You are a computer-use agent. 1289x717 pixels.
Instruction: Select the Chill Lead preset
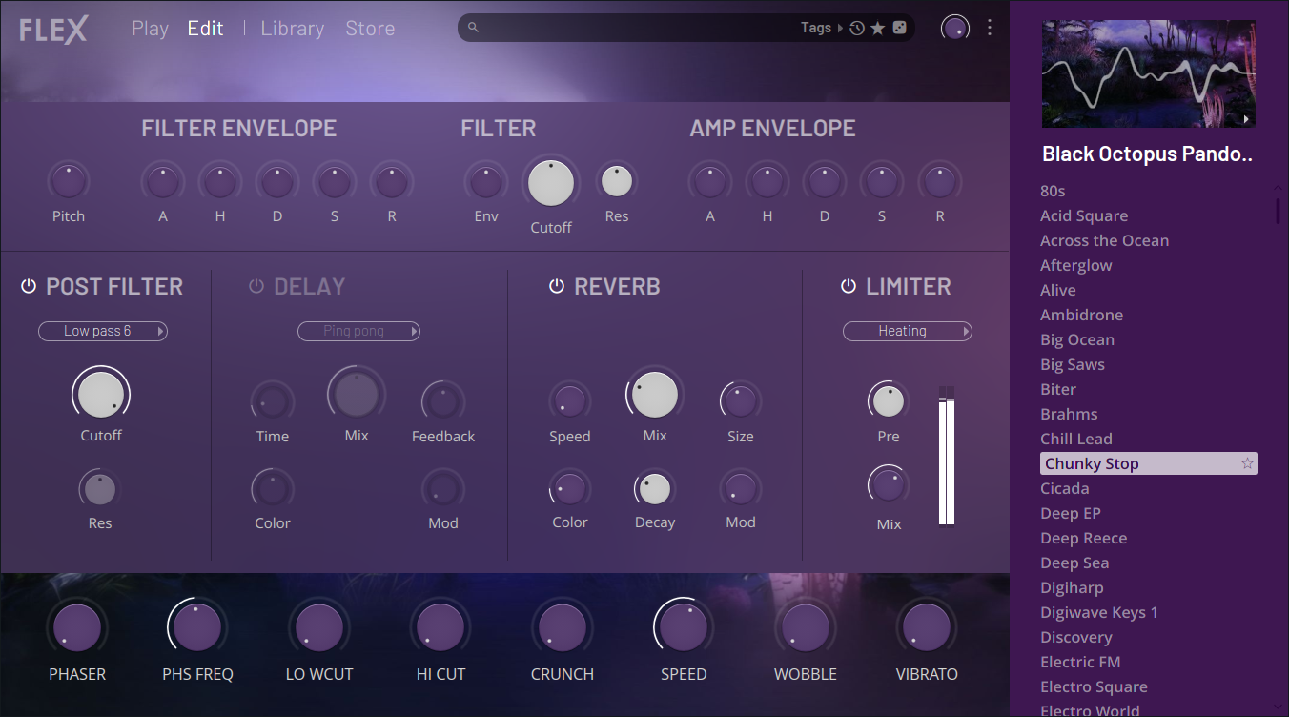(x=1076, y=440)
